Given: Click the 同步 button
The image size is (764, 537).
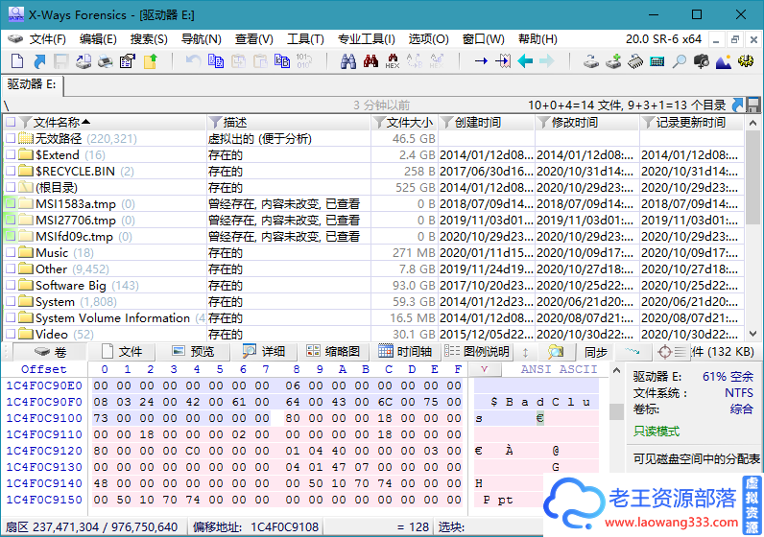Looking at the screenshot, I should tap(595, 352).
